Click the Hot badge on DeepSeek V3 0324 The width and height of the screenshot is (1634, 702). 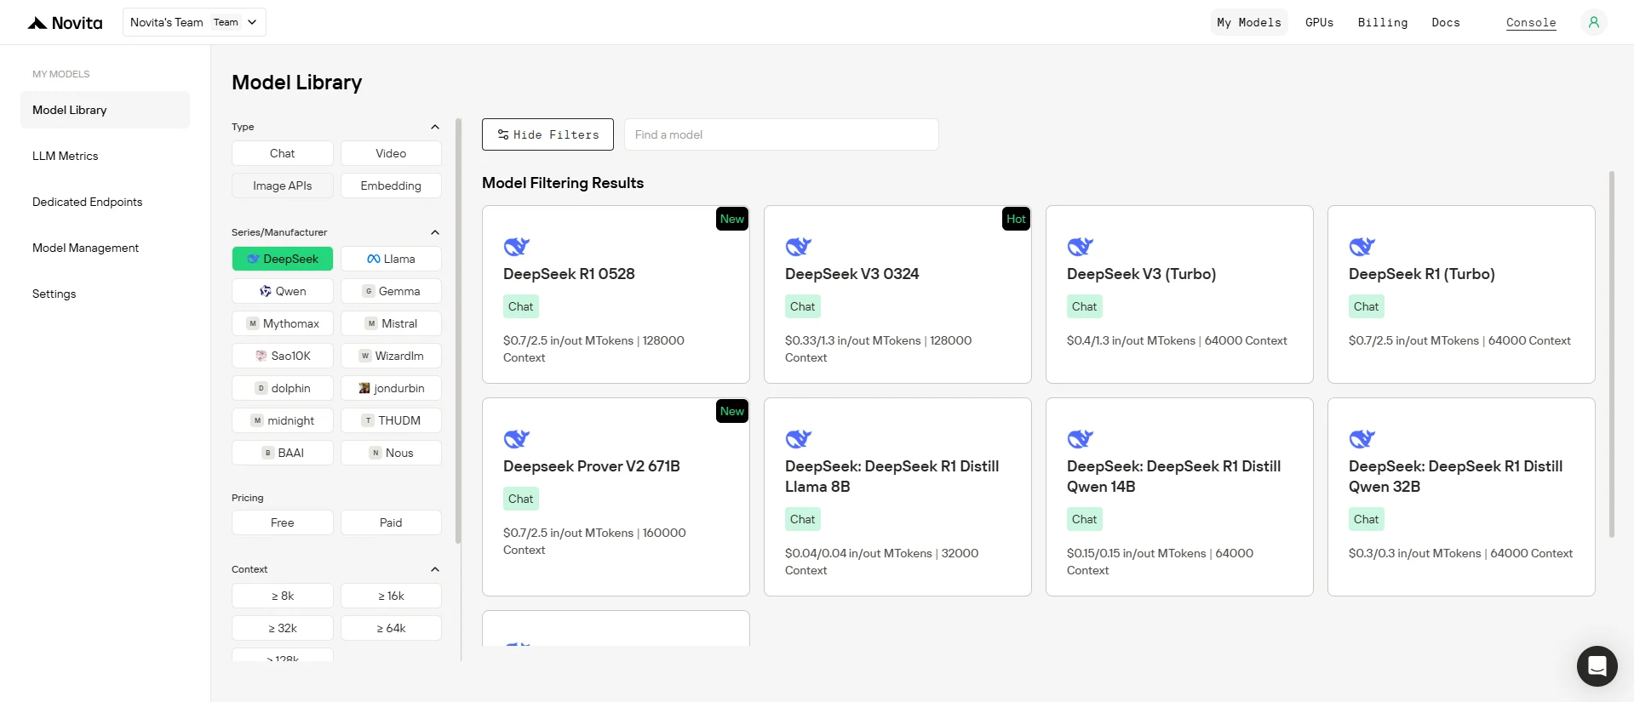[1016, 219]
